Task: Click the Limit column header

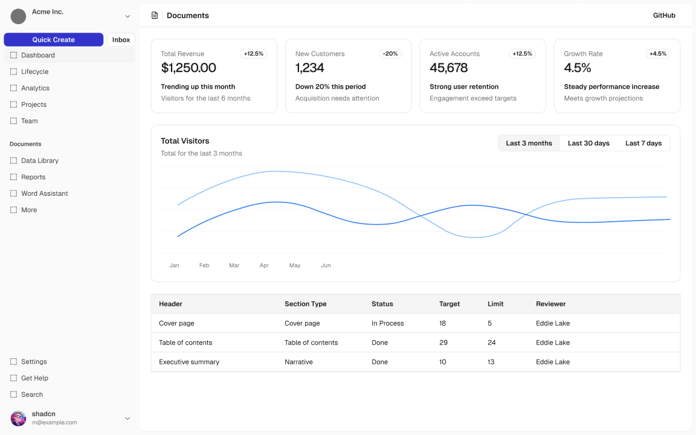Action: pyautogui.click(x=495, y=304)
